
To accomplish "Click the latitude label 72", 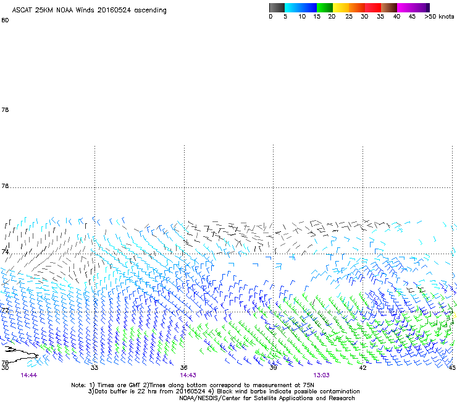I will (5, 310).
